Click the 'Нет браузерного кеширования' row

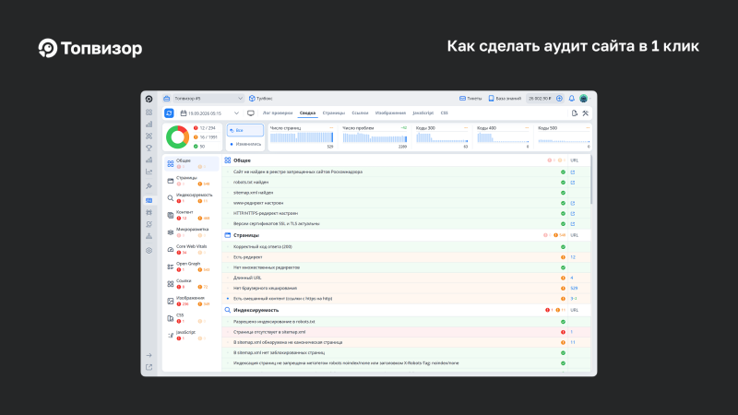(407, 289)
